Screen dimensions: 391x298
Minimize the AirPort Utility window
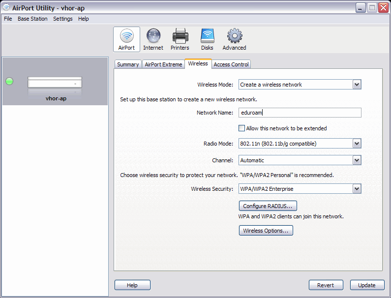coord(360,8)
